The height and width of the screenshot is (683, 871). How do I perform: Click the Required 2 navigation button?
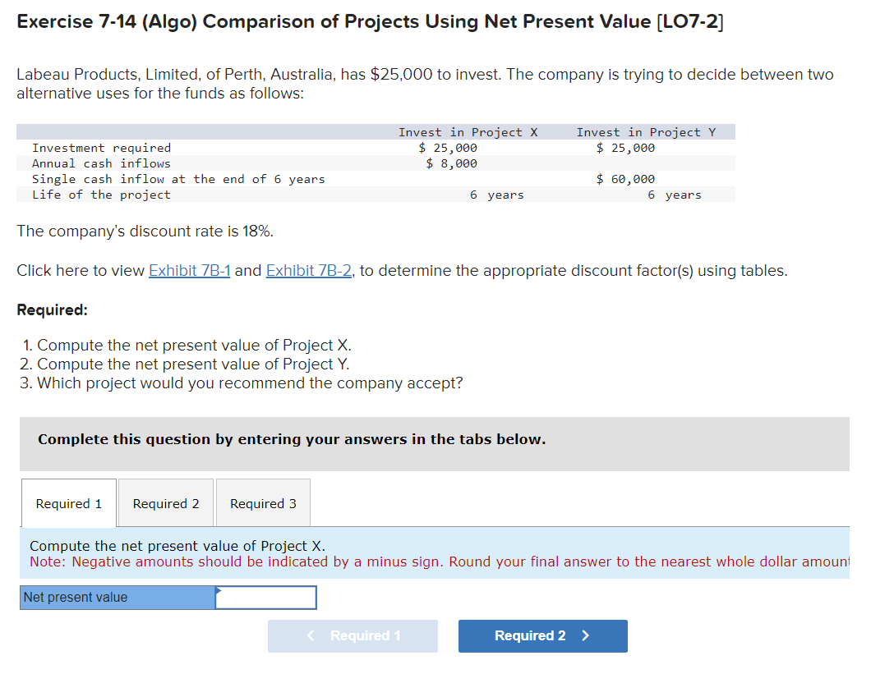pyautogui.click(x=542, y=636)
